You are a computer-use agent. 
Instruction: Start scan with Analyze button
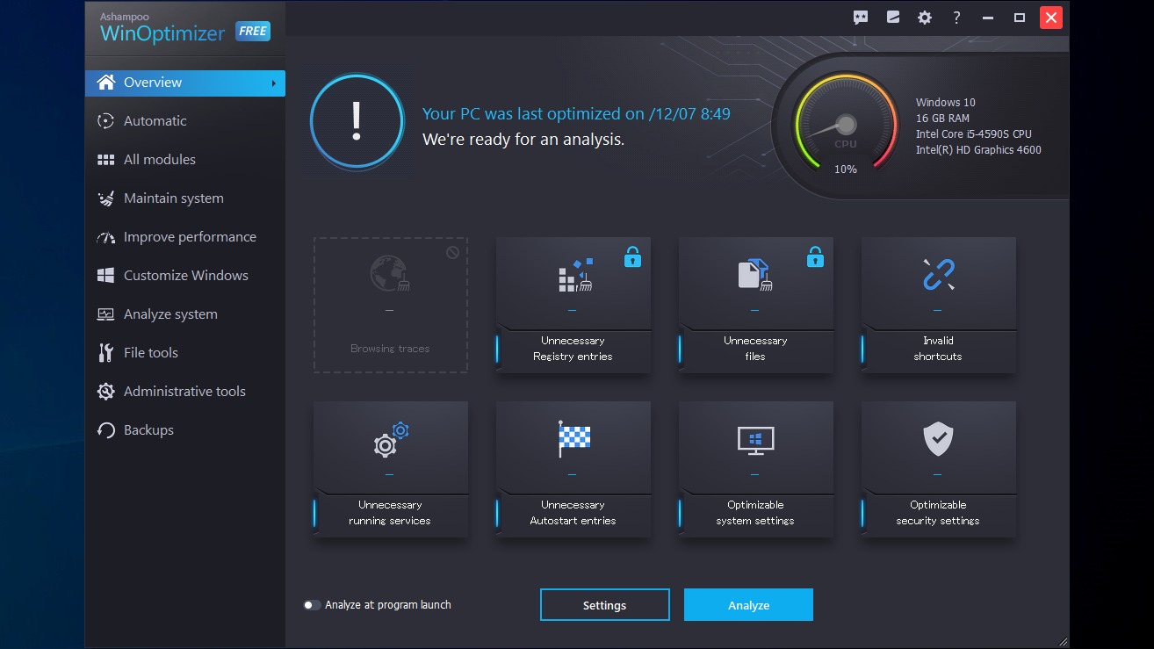click(748, 605)
